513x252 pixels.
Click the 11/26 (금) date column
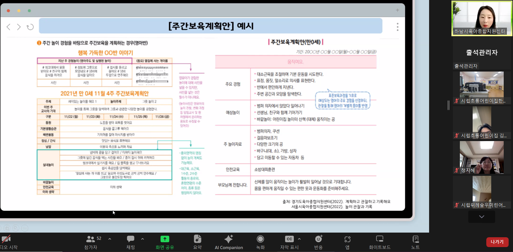point(162,116)
